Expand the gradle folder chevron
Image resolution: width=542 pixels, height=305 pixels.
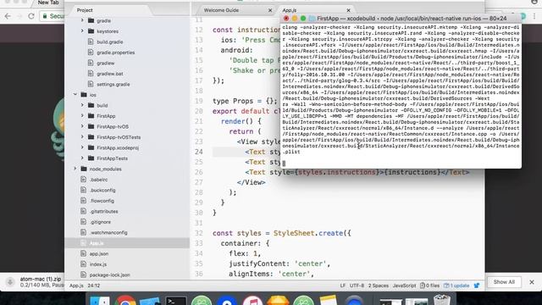tap(82, 20)
